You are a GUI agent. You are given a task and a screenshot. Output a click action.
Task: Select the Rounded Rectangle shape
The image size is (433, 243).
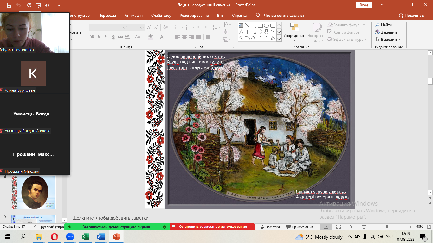273,26
